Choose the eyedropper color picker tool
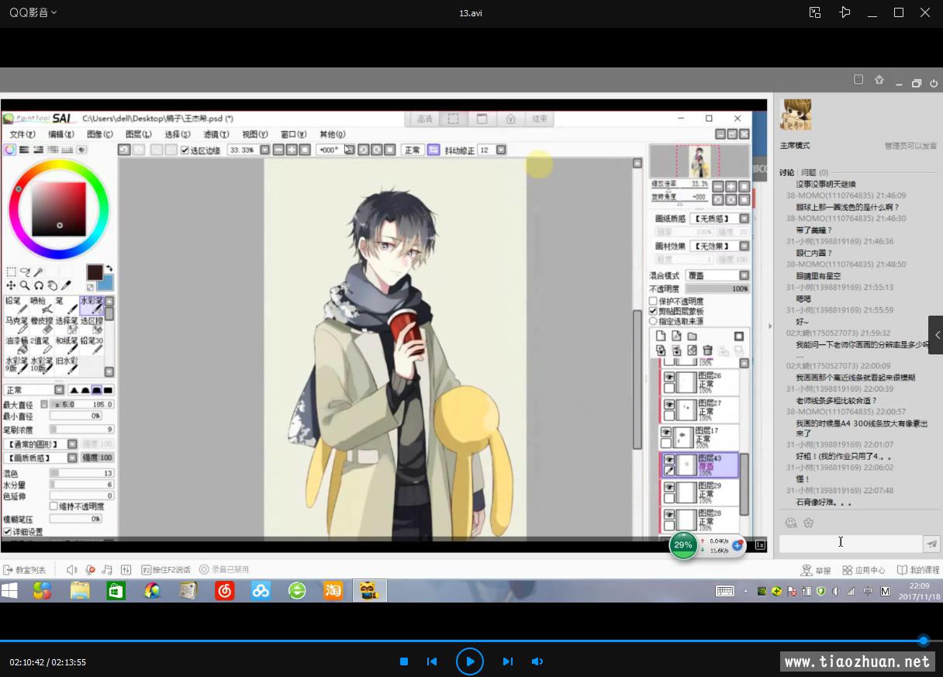Screen dimensions: 943x677 tap(67, 285)
